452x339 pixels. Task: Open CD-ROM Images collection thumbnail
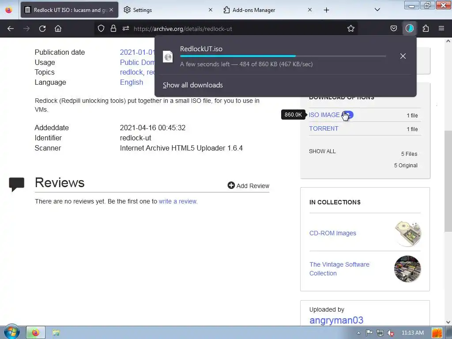pos(407,233)
